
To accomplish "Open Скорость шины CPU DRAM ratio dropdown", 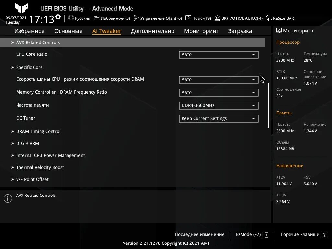I will point(219,80).
